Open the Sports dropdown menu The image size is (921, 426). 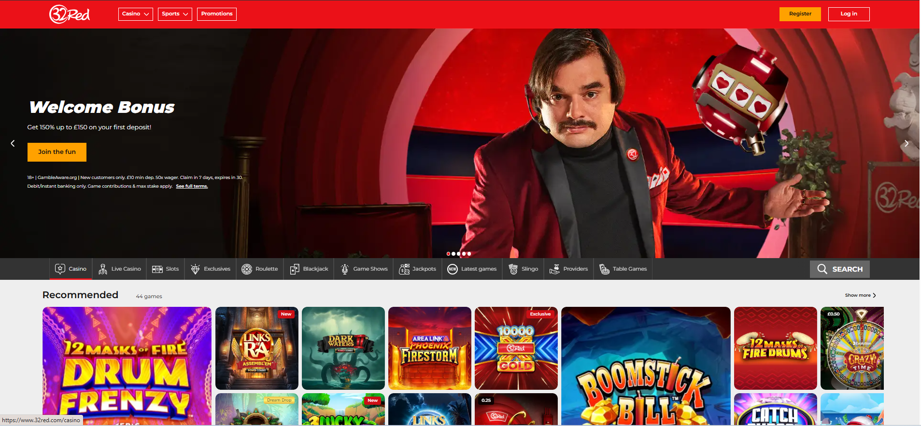(x=175, y=14)
